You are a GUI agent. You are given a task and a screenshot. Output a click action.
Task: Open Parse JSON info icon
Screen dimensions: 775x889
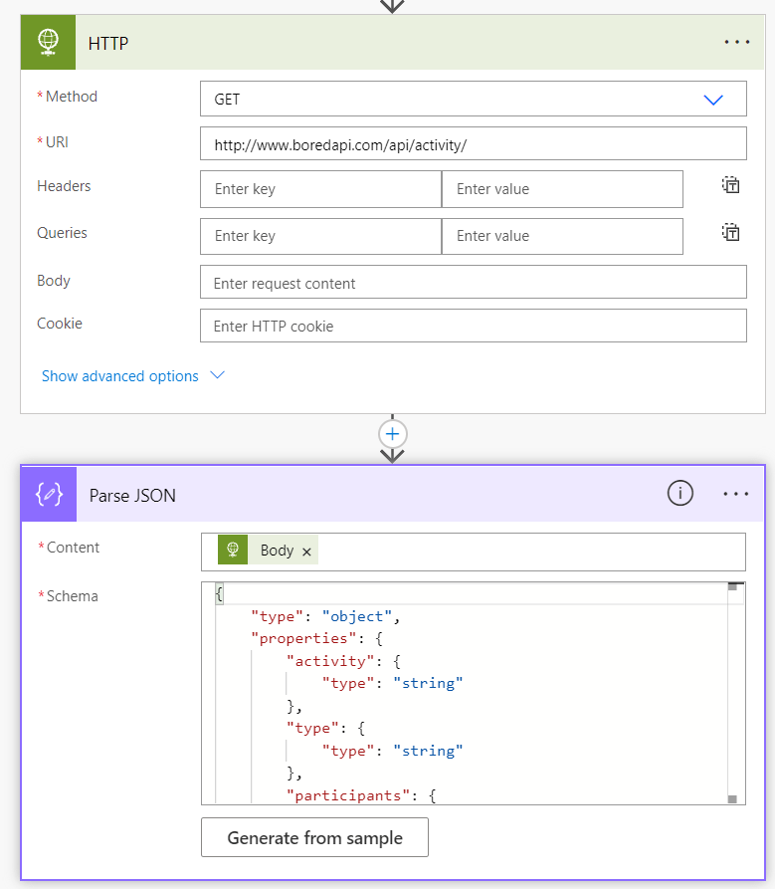[x=679, y=493]
